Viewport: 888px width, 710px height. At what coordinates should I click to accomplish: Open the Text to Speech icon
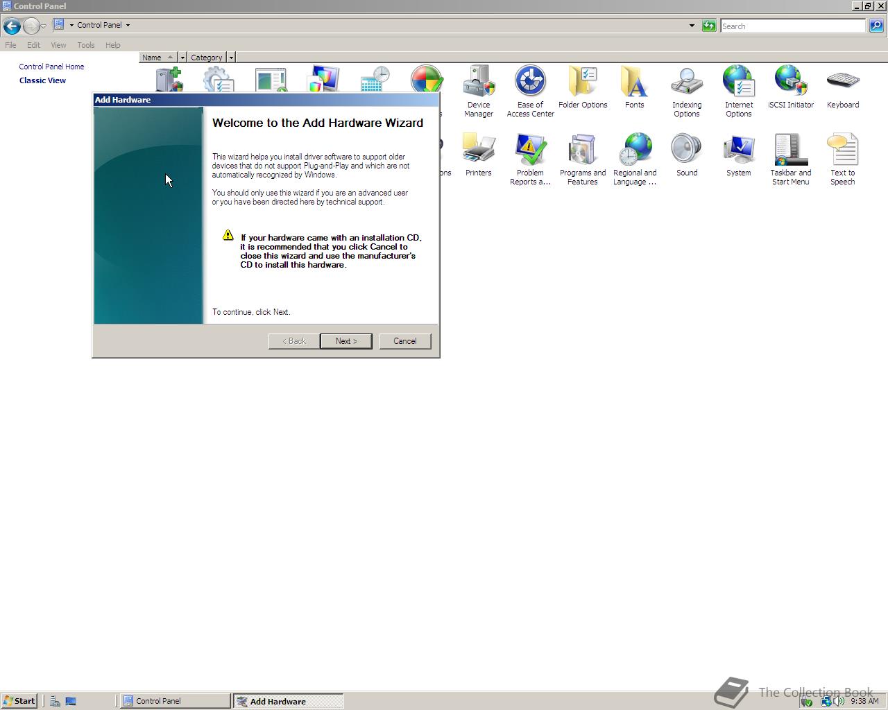(842, 159)
